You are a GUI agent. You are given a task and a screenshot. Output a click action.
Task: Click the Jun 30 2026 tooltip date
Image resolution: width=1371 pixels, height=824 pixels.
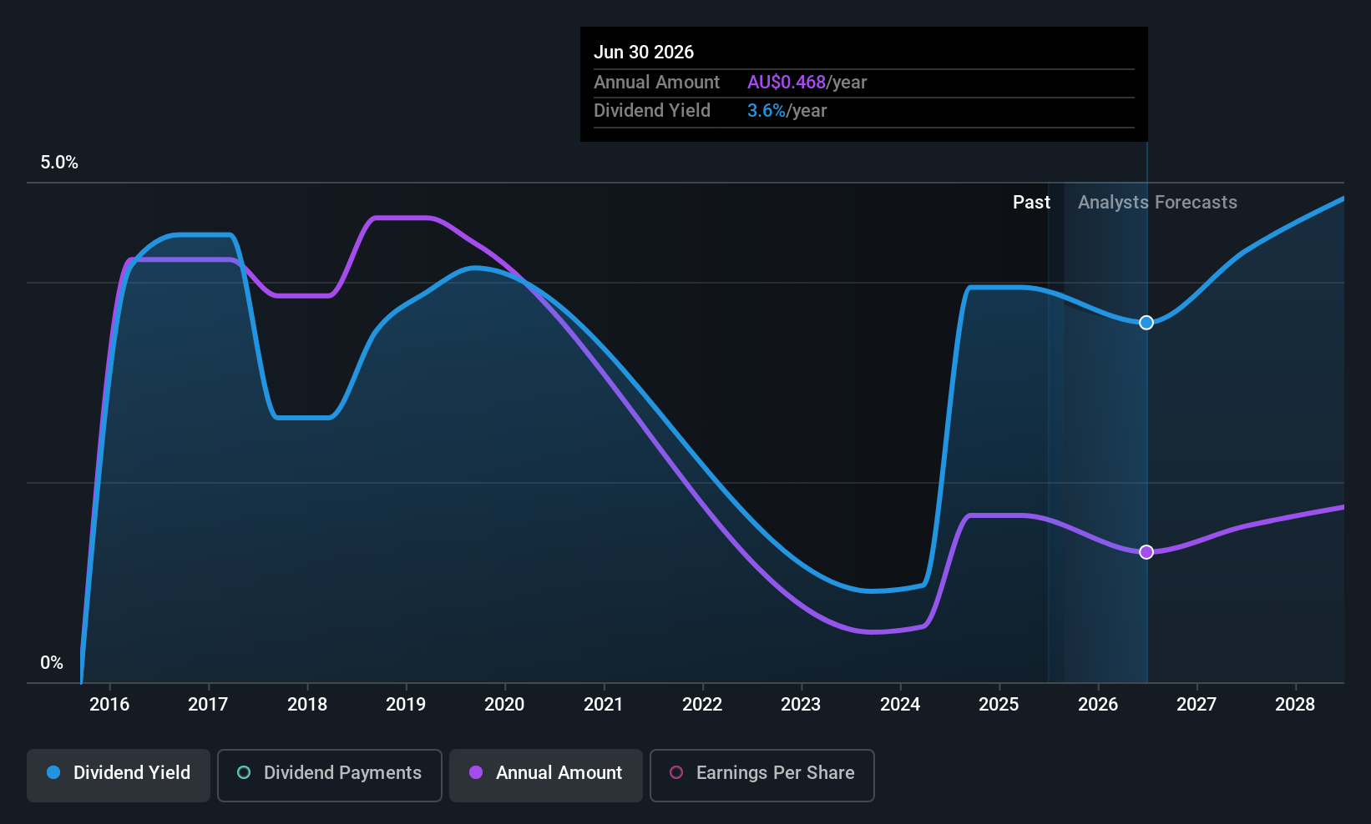click(644, 53)
